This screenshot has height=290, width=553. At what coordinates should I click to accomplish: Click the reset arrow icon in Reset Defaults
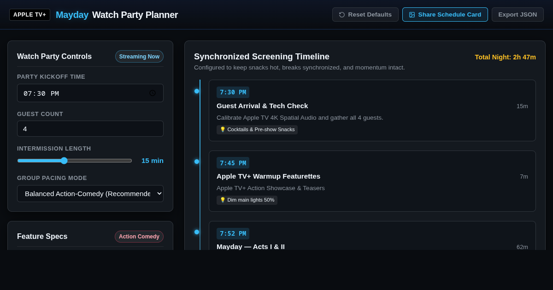click(342, 15)
